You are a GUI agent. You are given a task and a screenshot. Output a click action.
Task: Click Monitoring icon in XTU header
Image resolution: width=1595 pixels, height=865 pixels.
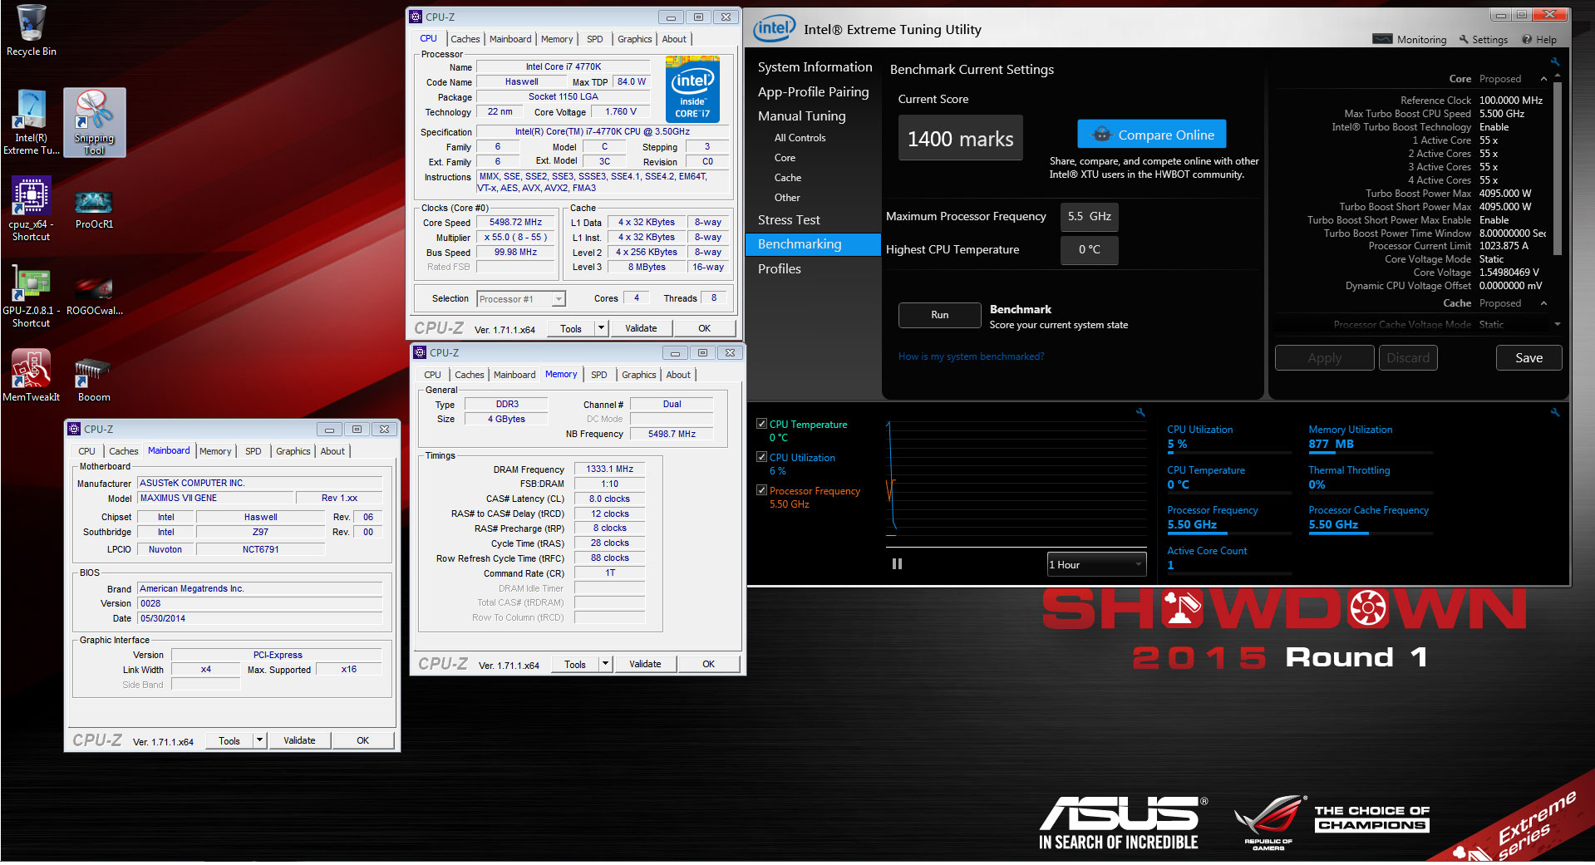coord(1382,39)
